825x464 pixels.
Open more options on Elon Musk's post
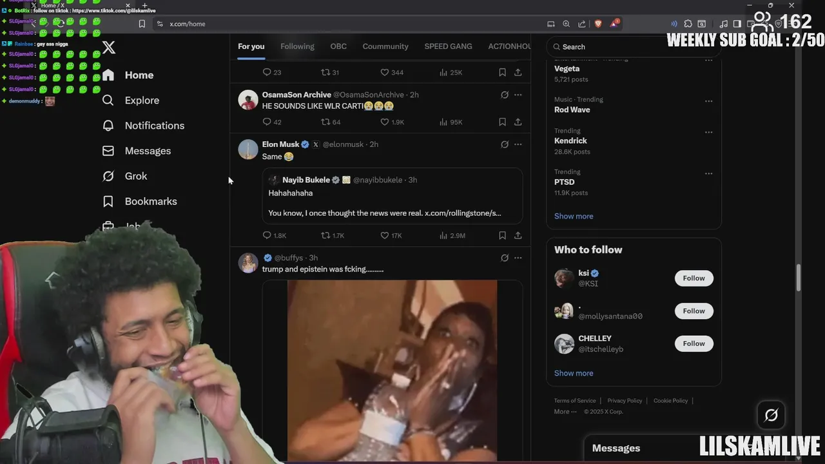pyautogui.click(x=518, y=144)
